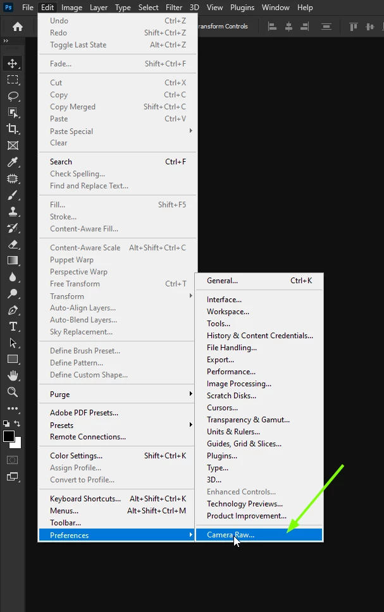The image size is (384, 612).
Task: Reset default foreground and background colors
Action: 6,424
